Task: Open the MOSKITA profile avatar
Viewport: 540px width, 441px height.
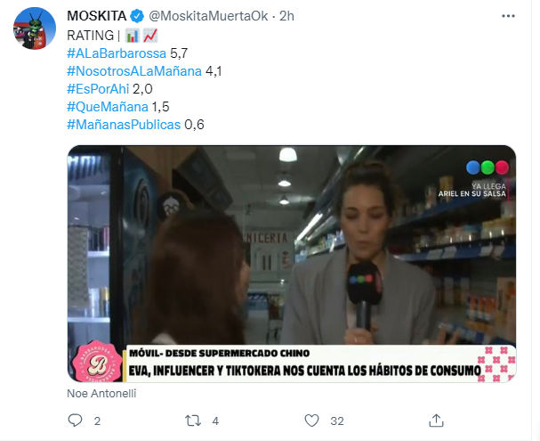Action: click(35, 29)
